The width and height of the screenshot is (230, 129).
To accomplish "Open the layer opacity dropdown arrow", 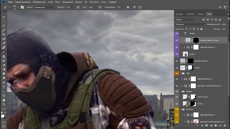I will 229,24.
